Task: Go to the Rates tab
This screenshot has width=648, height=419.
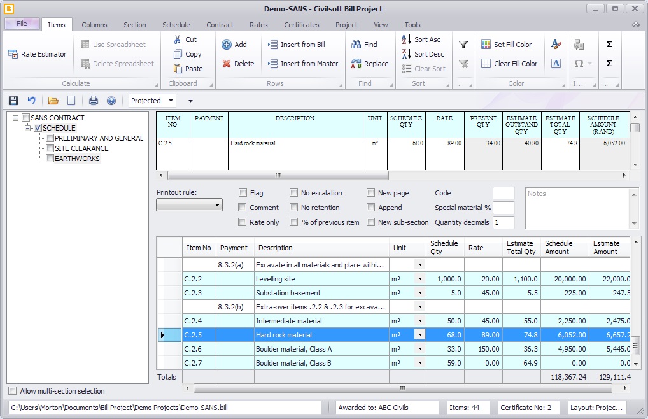Action: [258, 25]
